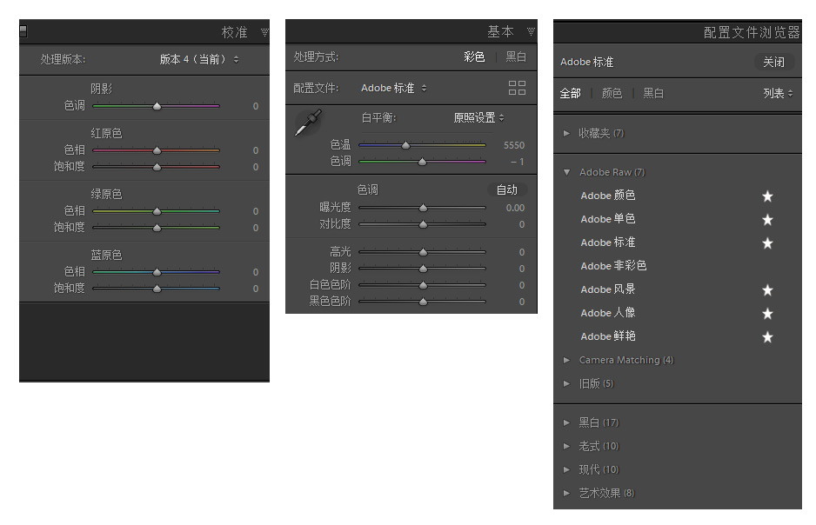The image size is (816, 525).
Task: Open the 列表 view mode dropdown
Action: point(778,93)
